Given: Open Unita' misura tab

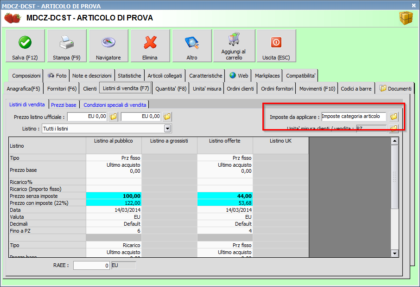Looking at the screenshot, I should point(207,89).
